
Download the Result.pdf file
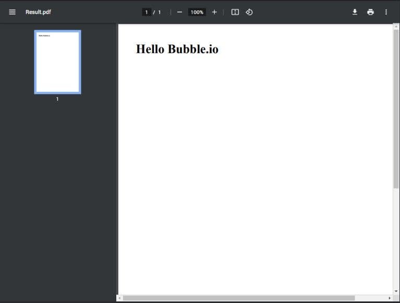(x=355, y=12)
